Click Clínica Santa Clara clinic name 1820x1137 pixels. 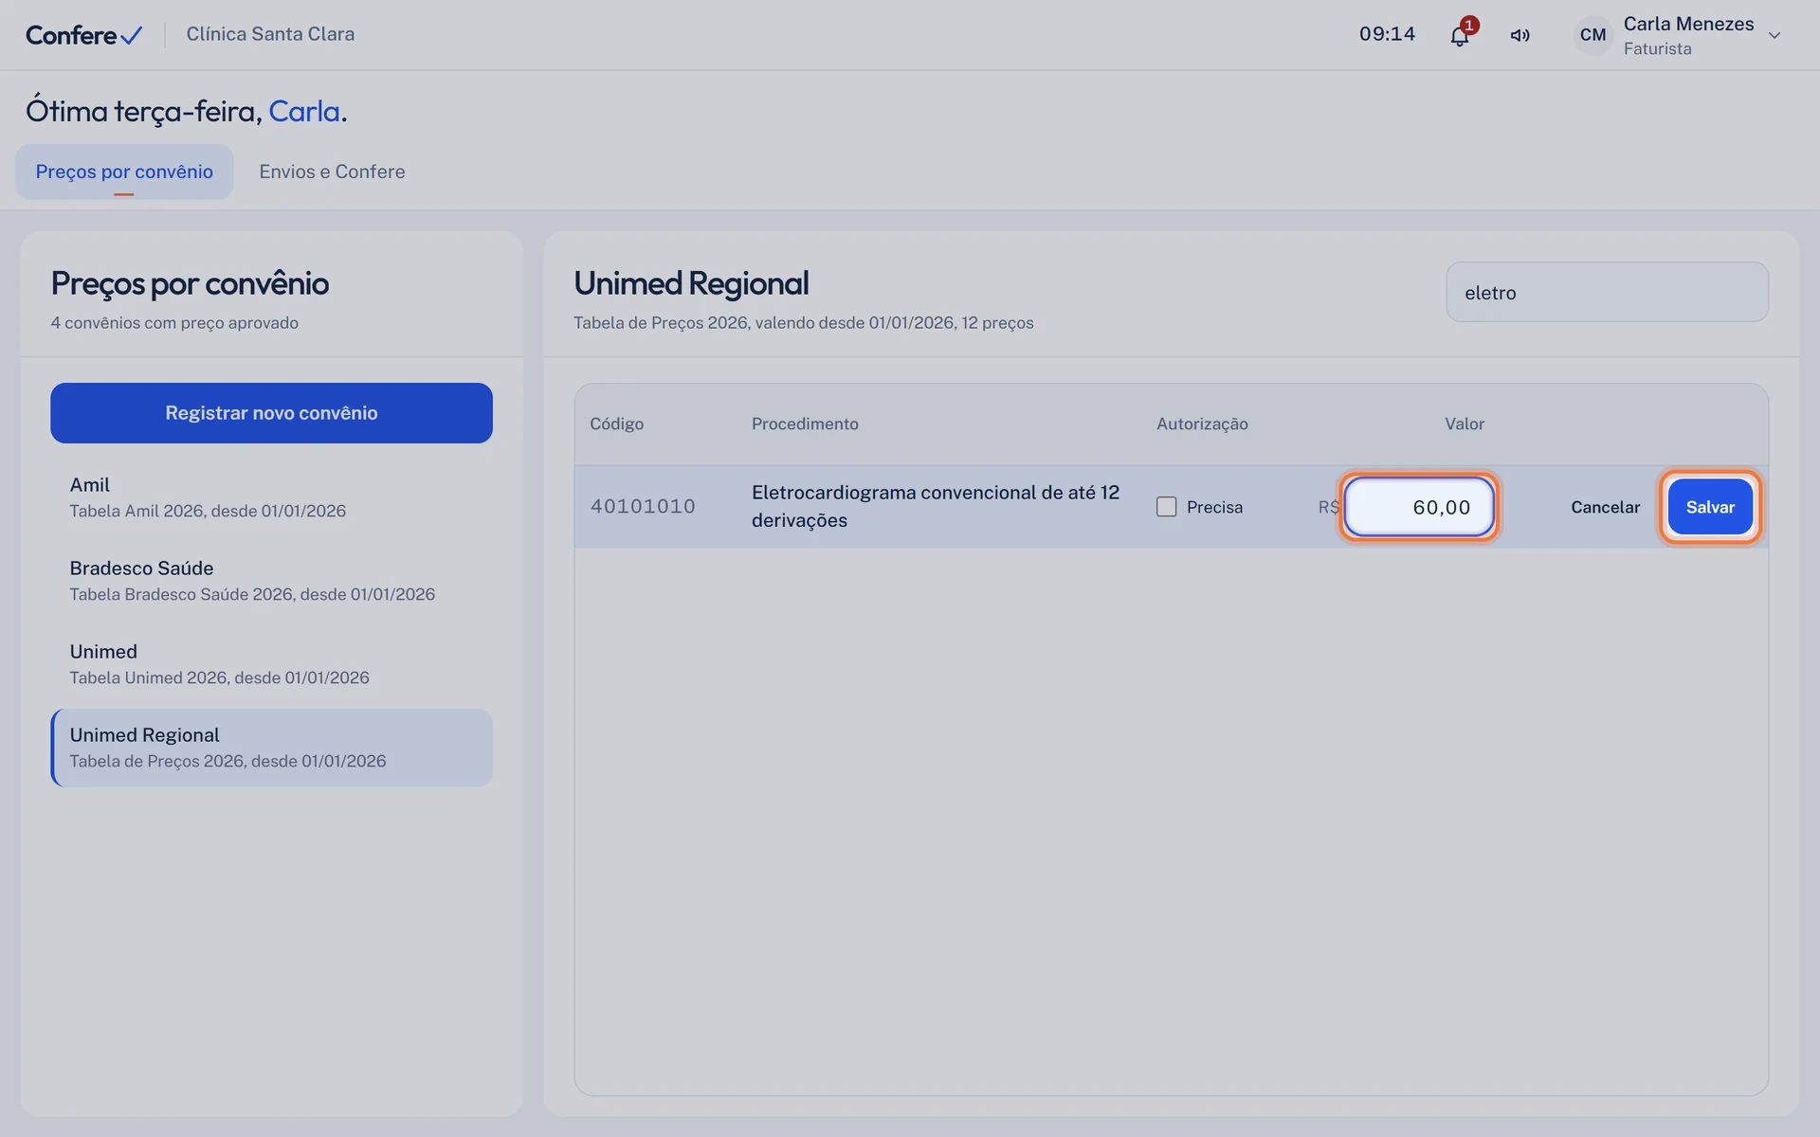tap(270, 34)
